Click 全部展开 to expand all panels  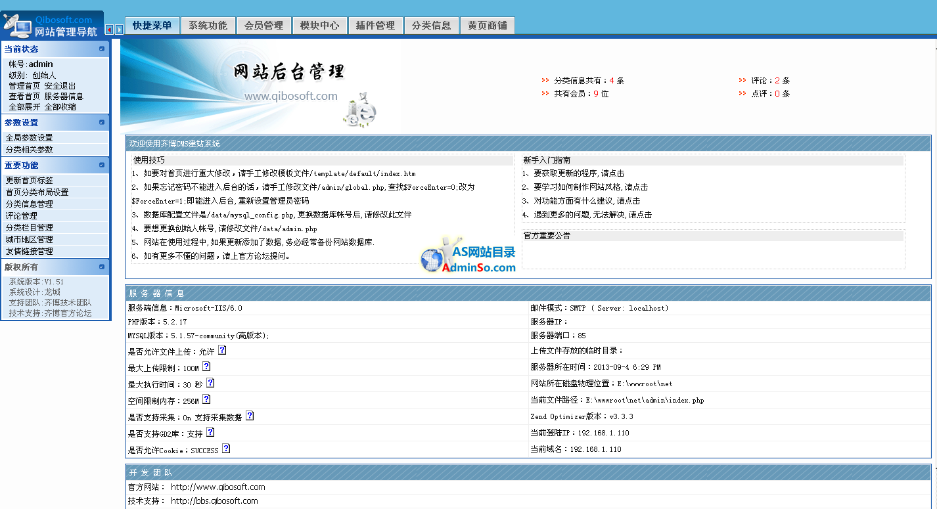[24, 106]
